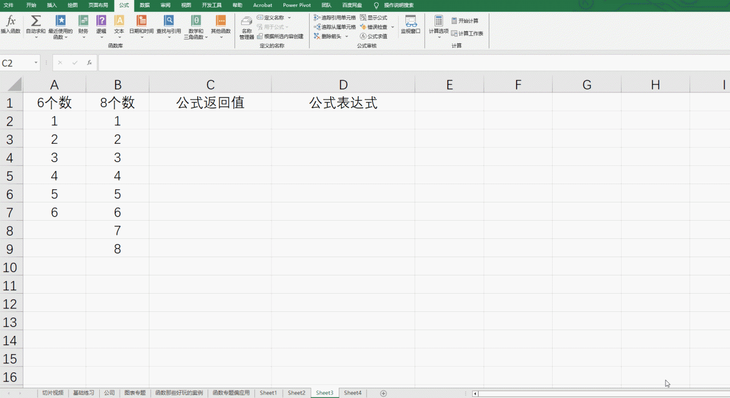
Task: Open the 函数专题偏应用 worksheet tab
Action: point(231,393)
